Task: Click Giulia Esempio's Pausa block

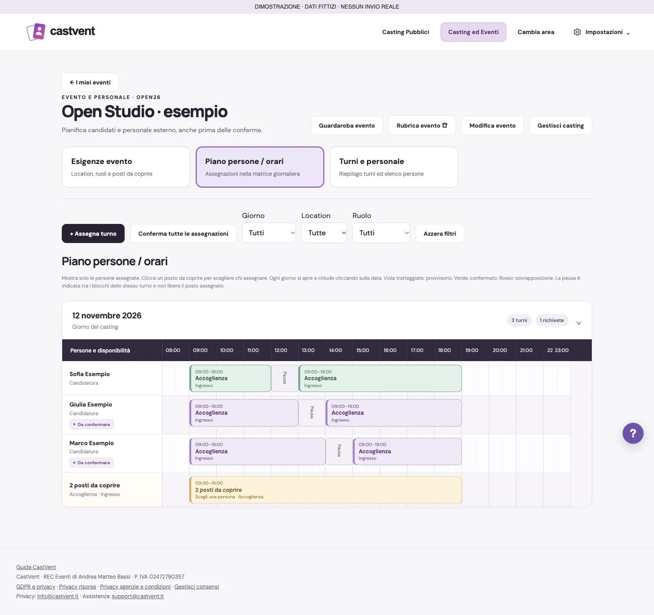Action: (312, 413)
